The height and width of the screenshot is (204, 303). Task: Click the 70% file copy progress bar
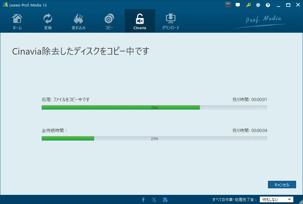pos(154,108)
